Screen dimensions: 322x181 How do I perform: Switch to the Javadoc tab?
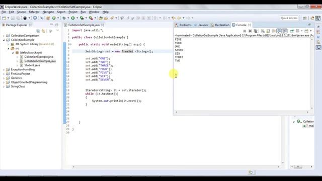[201, 25]
